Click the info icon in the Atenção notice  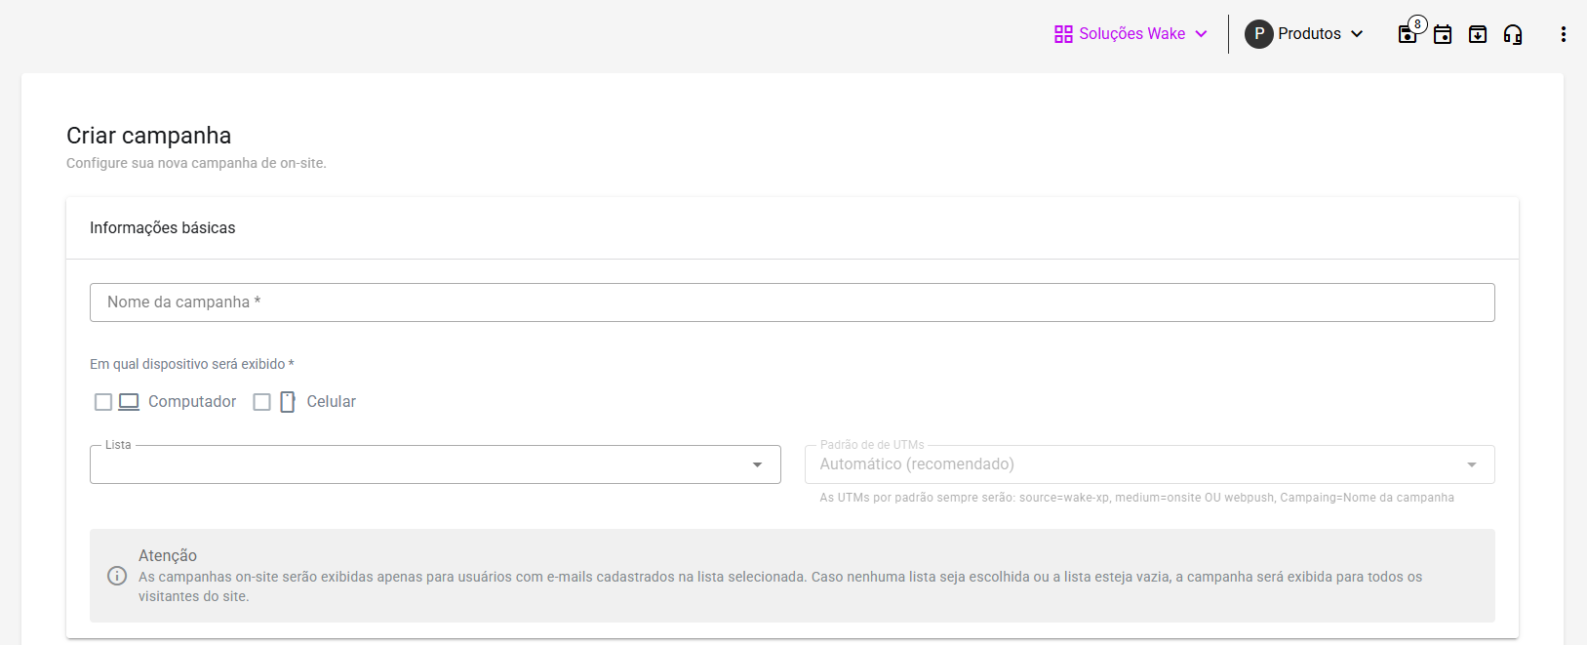117,576
